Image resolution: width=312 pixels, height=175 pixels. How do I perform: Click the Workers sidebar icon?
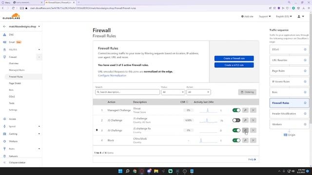click(4, 141)
